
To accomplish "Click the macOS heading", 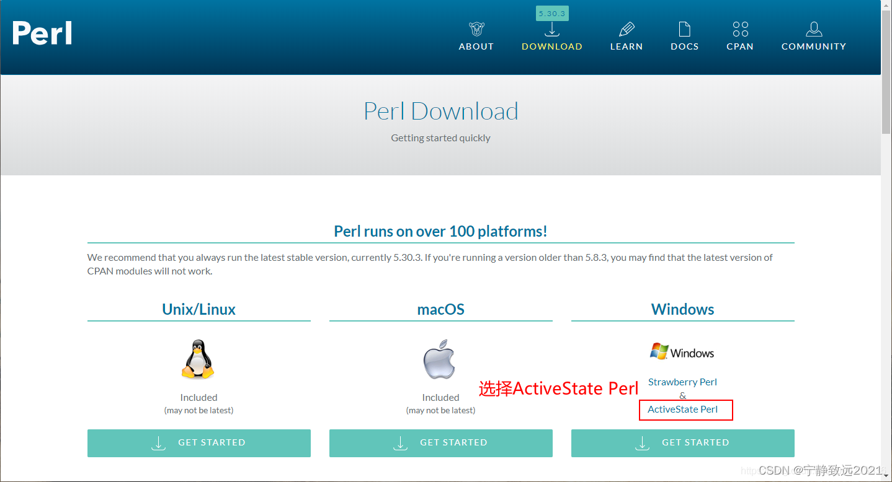I will pos(441,309).
